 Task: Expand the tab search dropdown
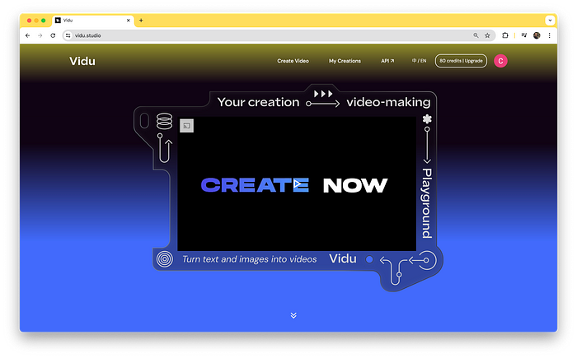[x=550, y=21]
